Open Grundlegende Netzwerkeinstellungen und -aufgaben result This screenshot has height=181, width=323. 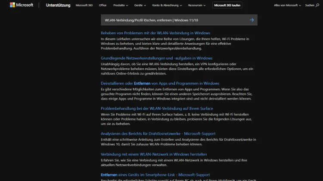pyautogui.click(x=157, y=58)
